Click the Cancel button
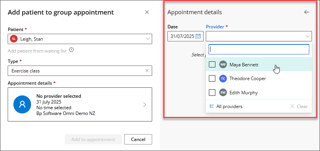This screenshot has height=151, width=320. [138, 140]
